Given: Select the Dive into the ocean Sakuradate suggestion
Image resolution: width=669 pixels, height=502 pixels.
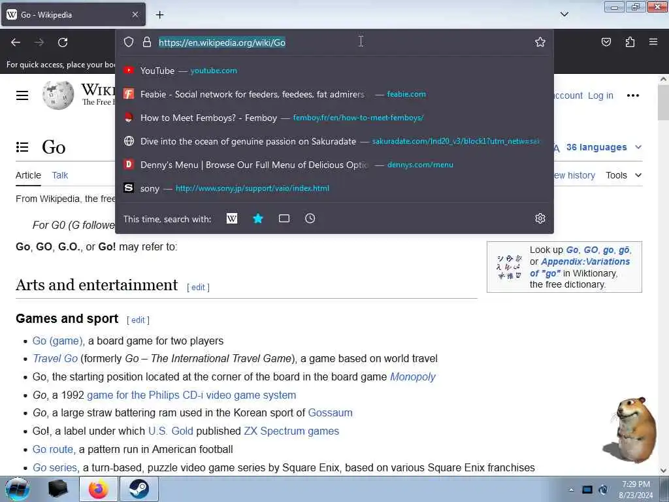Looking at the screenshot, I should 334,141.
